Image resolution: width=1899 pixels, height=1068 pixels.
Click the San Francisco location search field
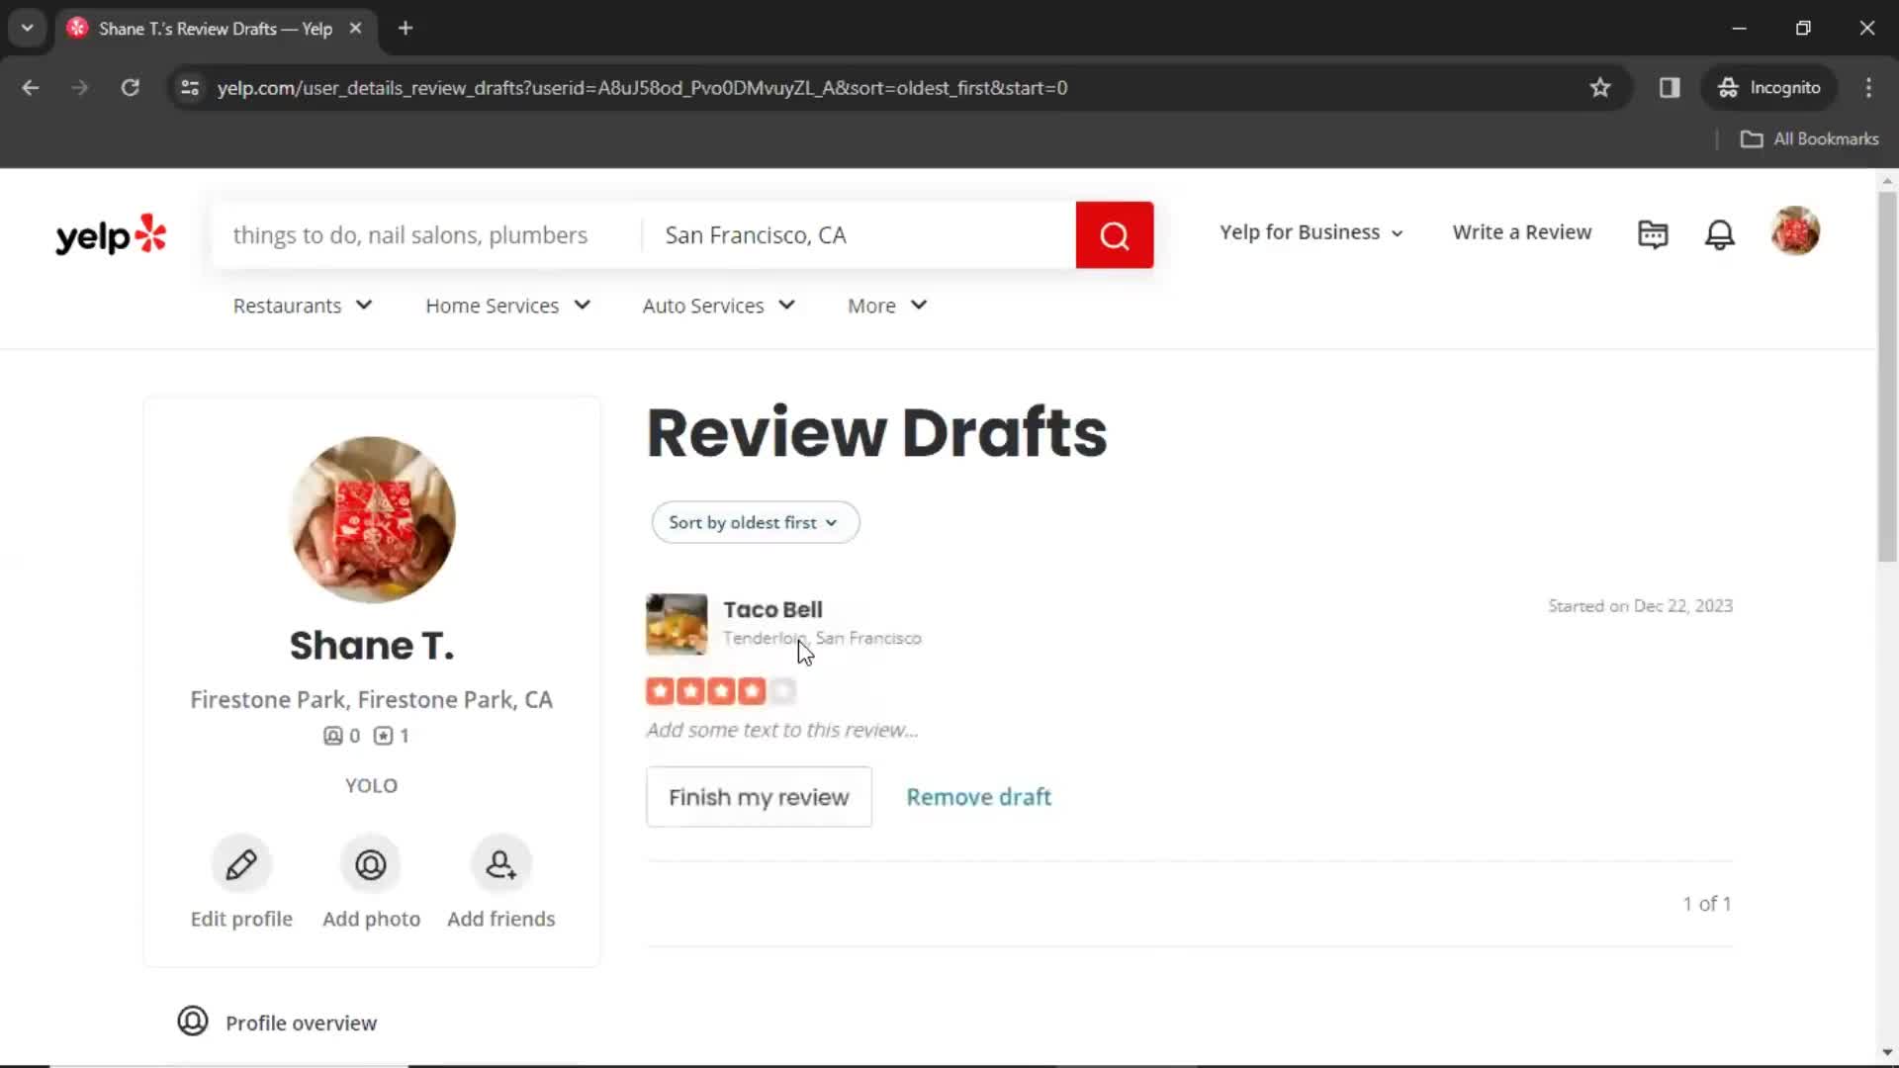click(x=860, y=234)
